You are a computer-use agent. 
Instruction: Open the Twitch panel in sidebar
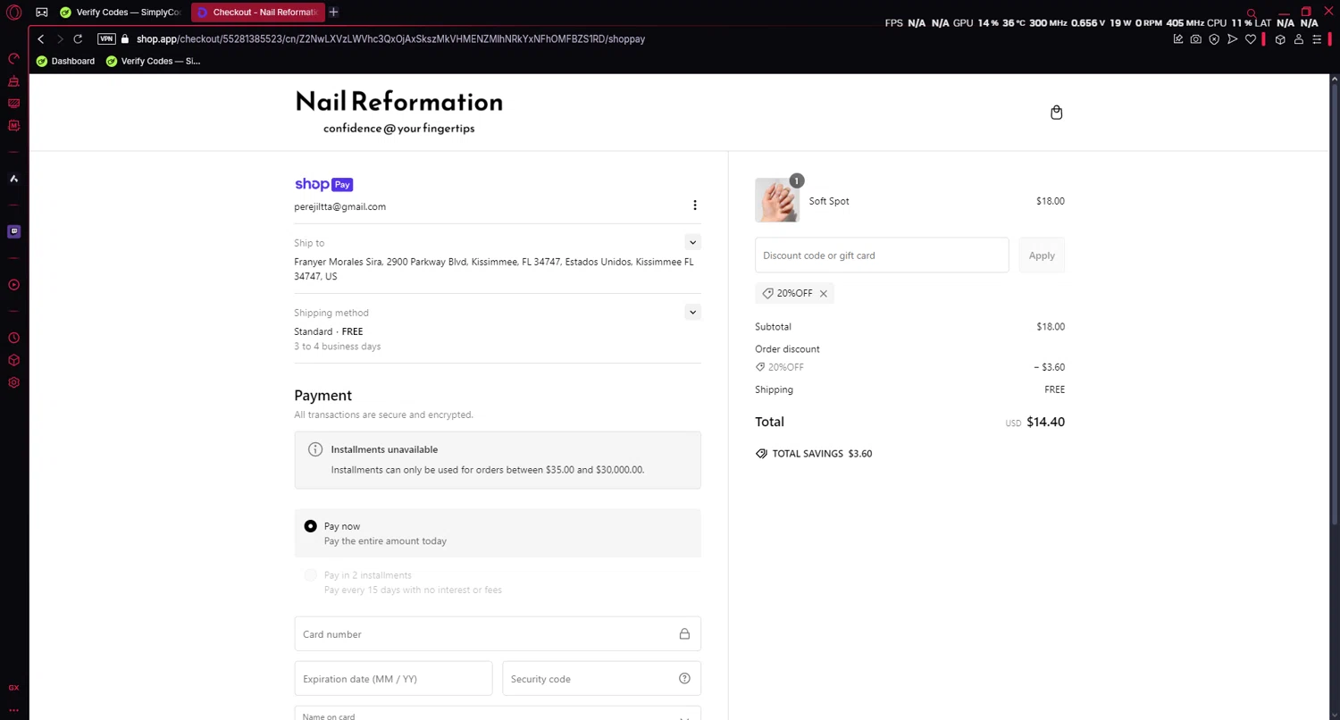[13, 231]
